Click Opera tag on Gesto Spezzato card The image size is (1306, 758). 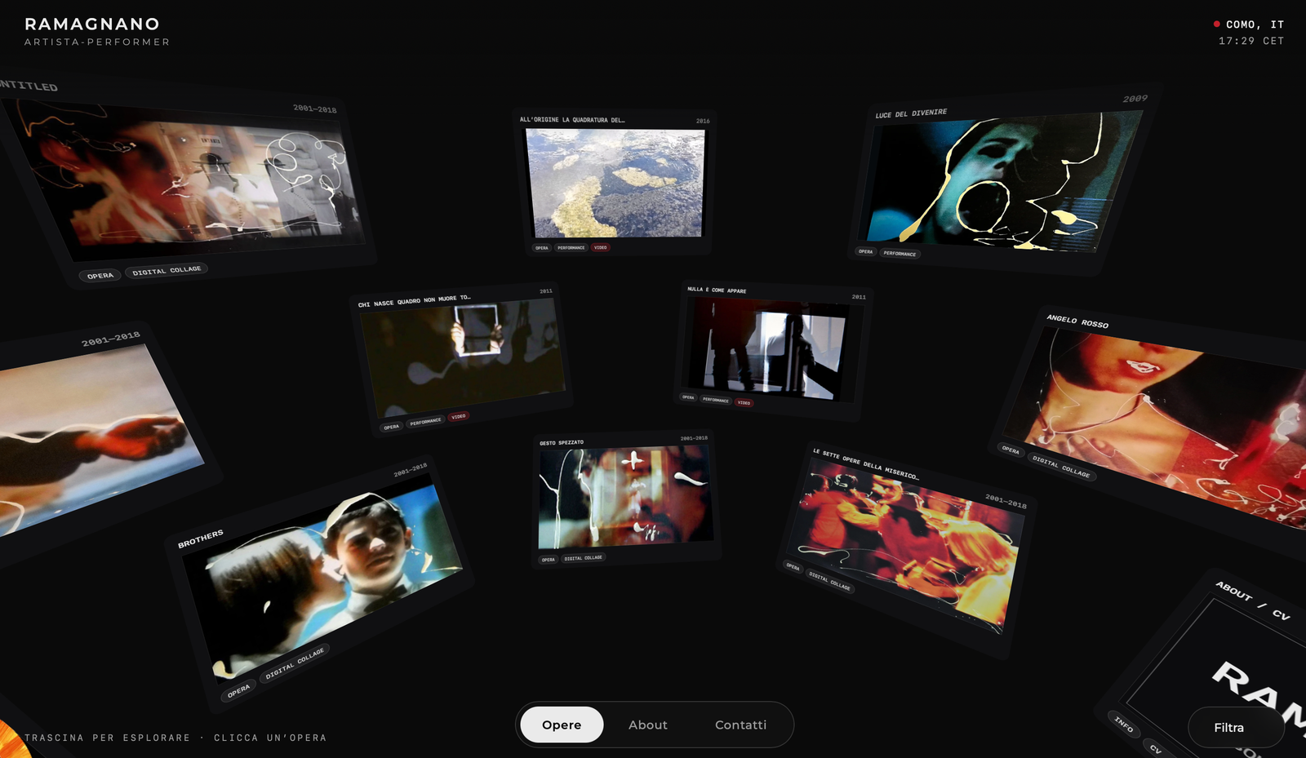click(x=548, y=560)
